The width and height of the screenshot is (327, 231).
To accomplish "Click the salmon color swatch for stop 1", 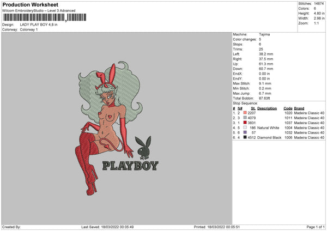I will tap(245, 113).
